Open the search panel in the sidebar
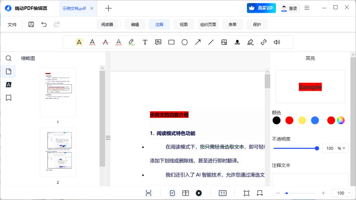The width and height of the screenshot is (356, 200). coord(8,58)
